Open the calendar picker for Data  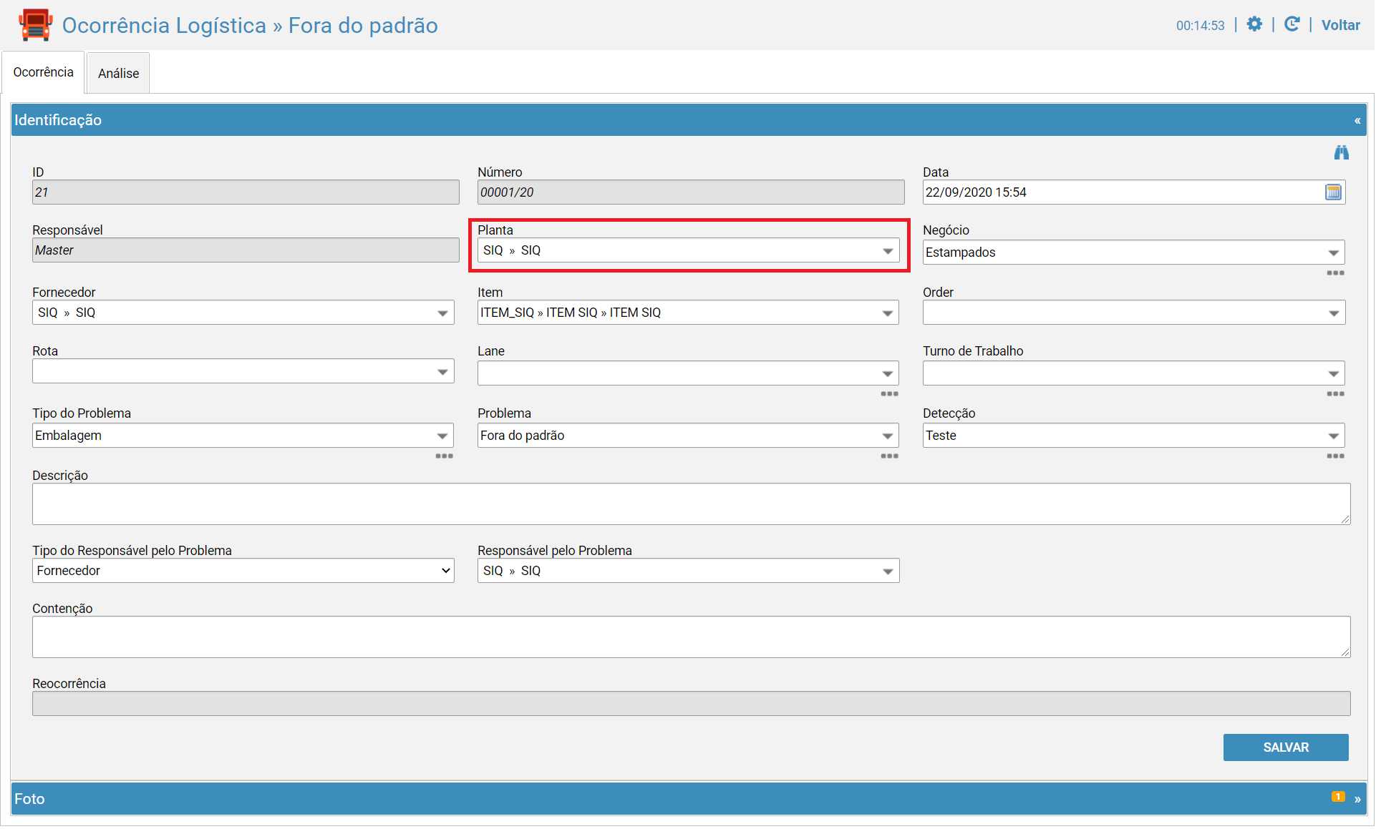[x=1333, y=192]
